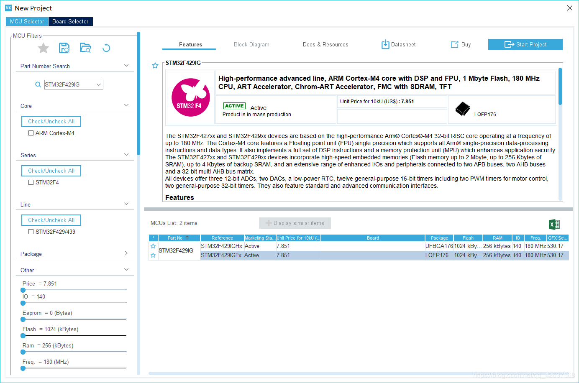Open the part number combo box dropdown
The height and width of the screenshot is (383, 579).
click(99, 84)
